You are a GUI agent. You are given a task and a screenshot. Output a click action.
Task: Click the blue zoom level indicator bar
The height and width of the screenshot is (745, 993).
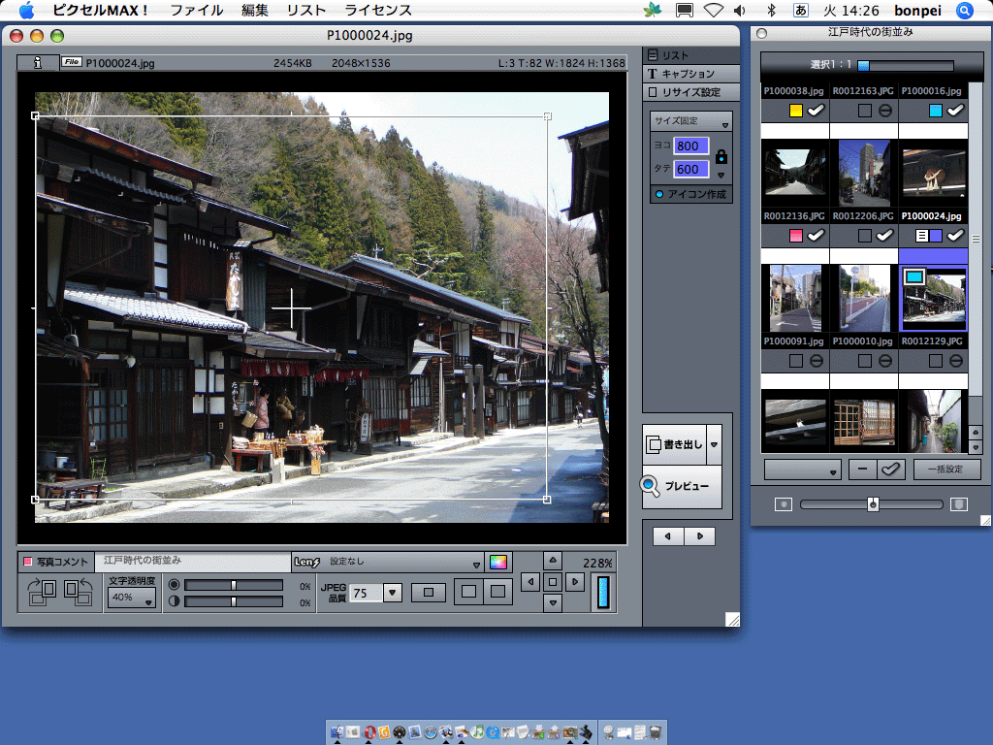(x=603, y=593)
